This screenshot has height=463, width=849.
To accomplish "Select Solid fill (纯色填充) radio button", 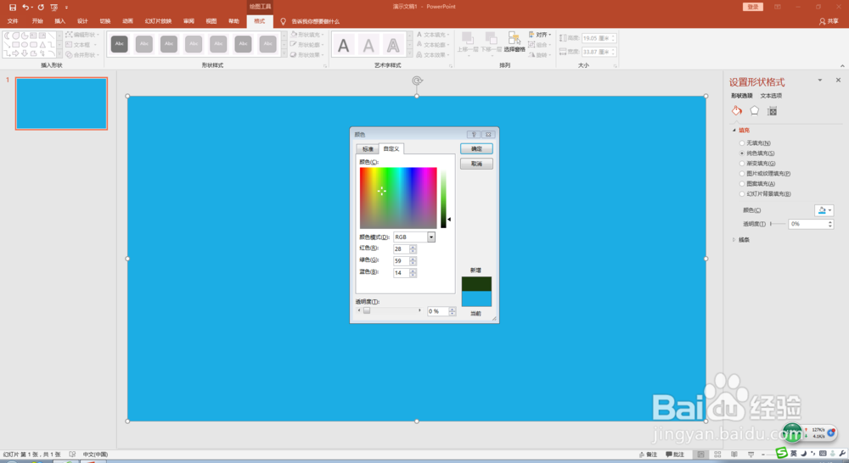I will pyautogui.click(x=742, y=153).
